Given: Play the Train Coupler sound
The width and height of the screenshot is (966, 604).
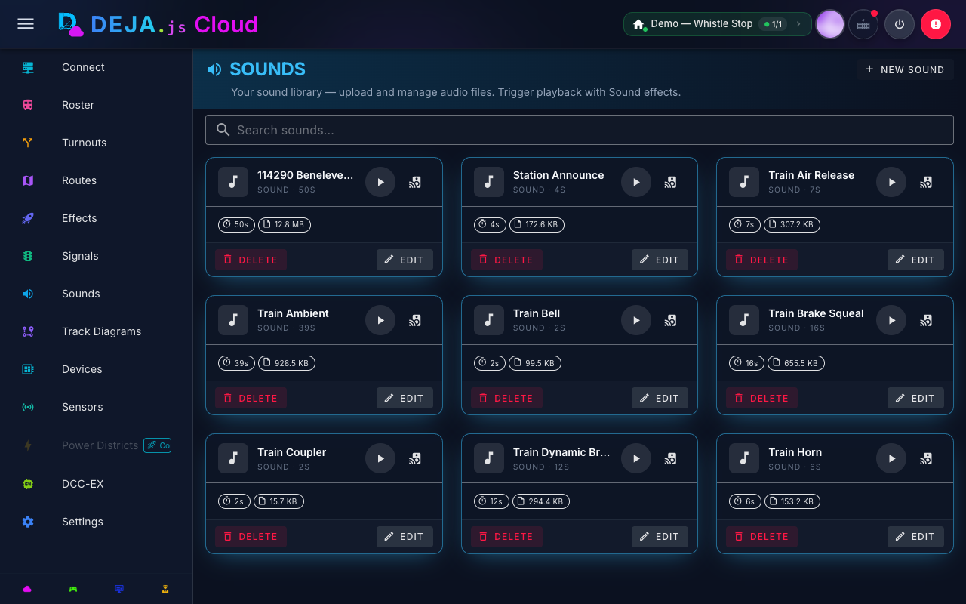Looking at the screenshot, I should pyautogui.click(x=380, y=458).
